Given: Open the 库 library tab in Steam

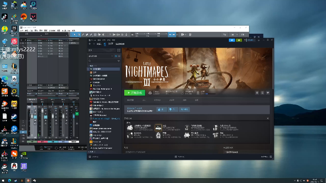Looking at the screenshot, I should [105, 44].
